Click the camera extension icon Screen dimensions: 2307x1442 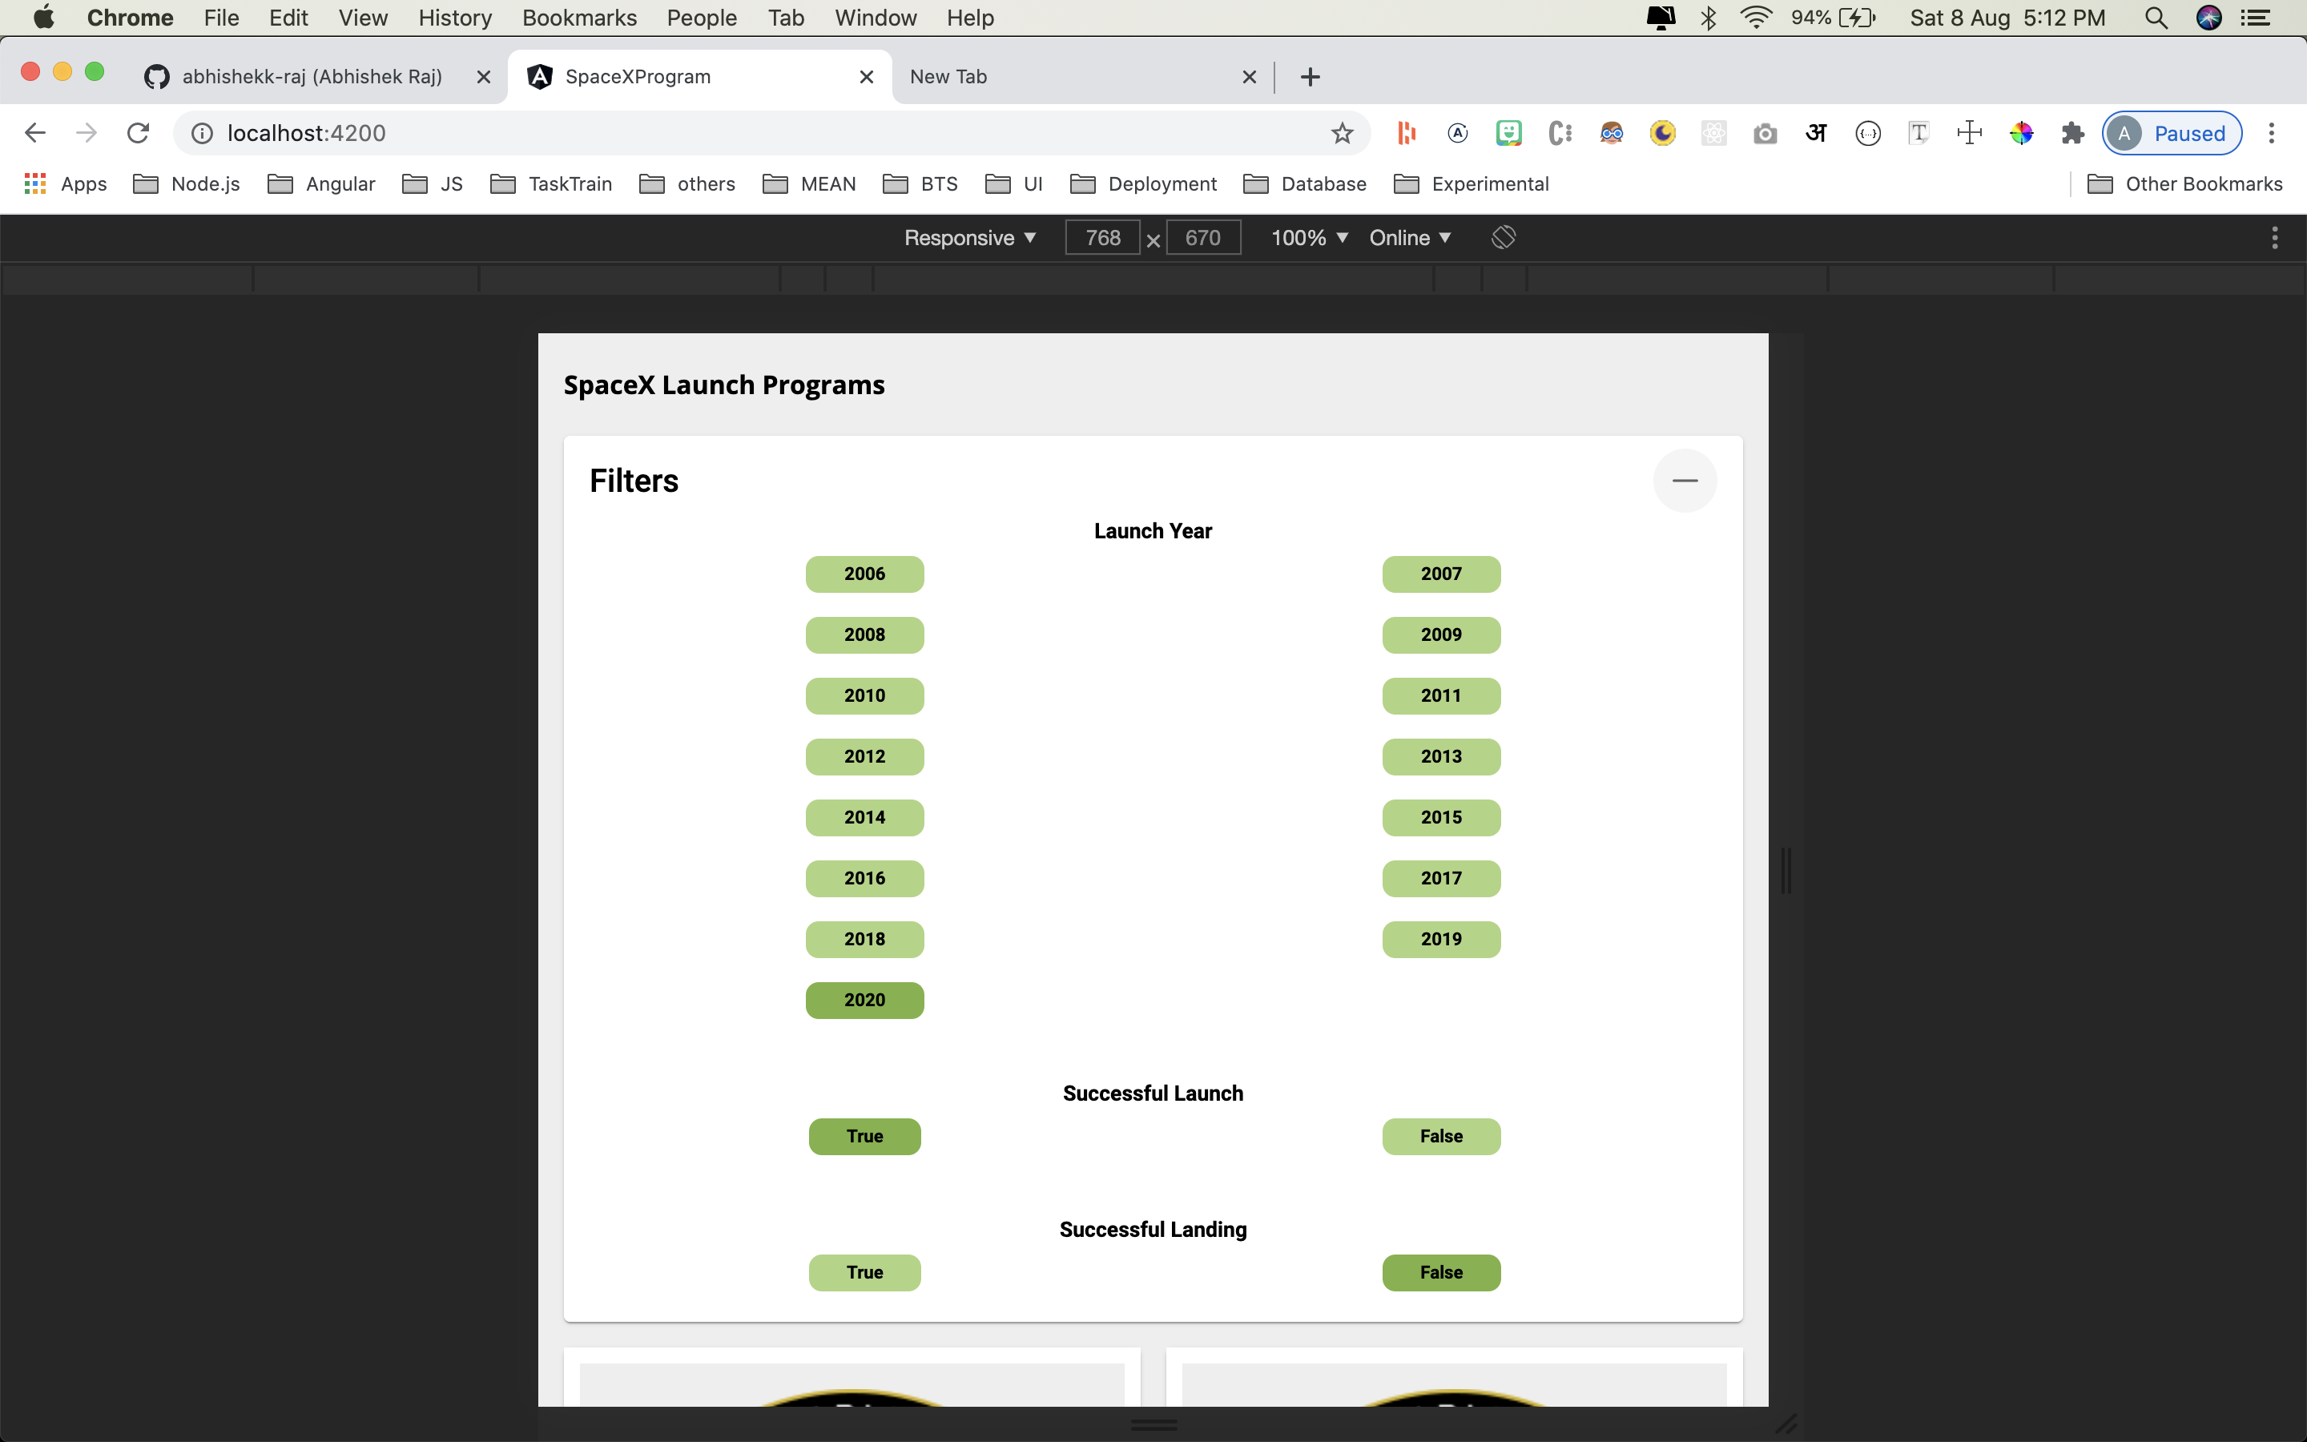click(x=1765, y=134)
